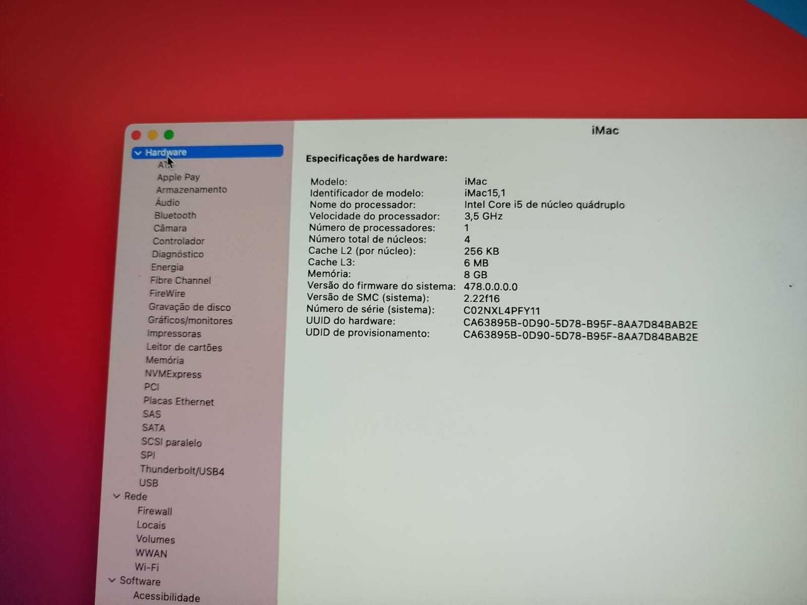Click SMC version '2.22f16'
Viewport: 807px width, 605px height.
click(481, 298)
